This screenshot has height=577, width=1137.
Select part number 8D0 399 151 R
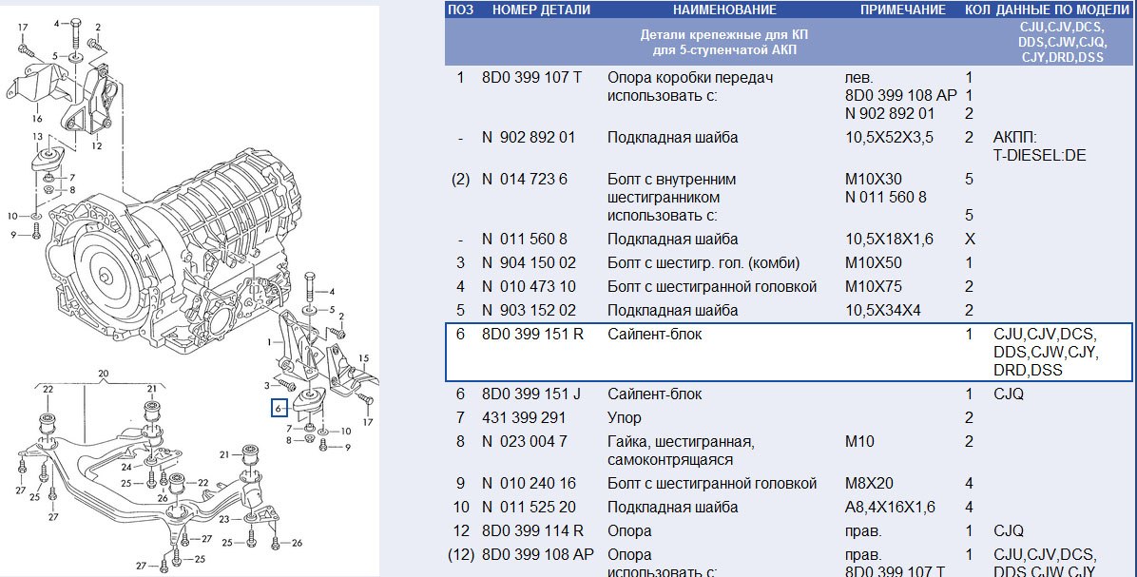532,335
